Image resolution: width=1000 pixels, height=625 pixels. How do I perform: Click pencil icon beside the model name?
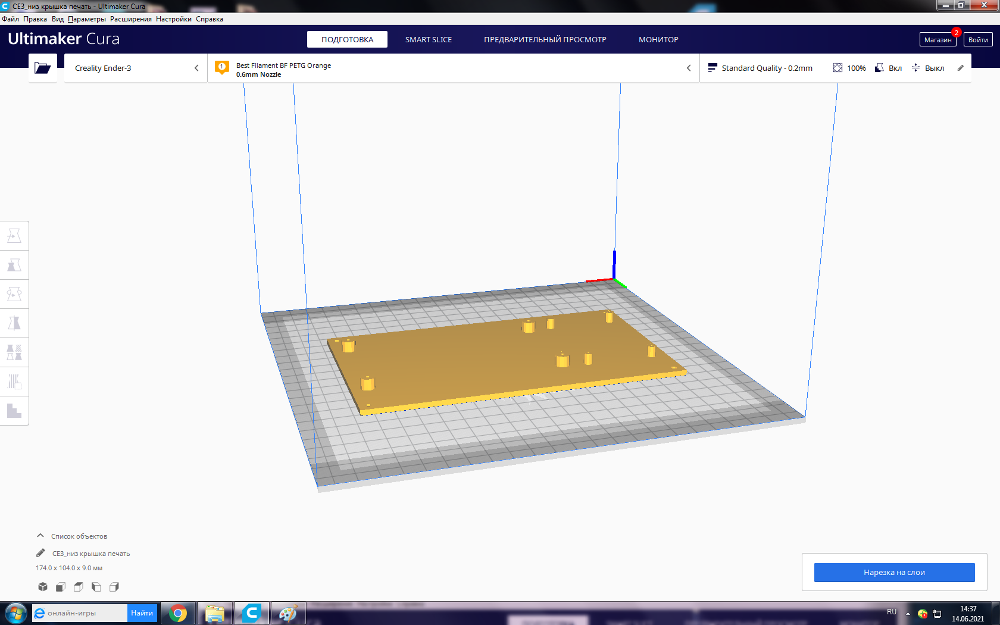(40, 553)
